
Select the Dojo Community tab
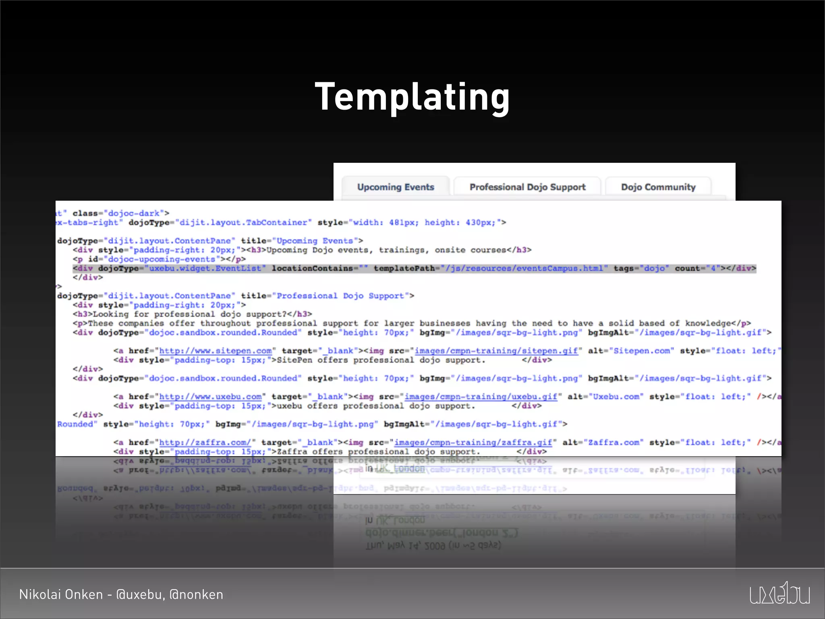pyautogui.click(x=658, y=187)
